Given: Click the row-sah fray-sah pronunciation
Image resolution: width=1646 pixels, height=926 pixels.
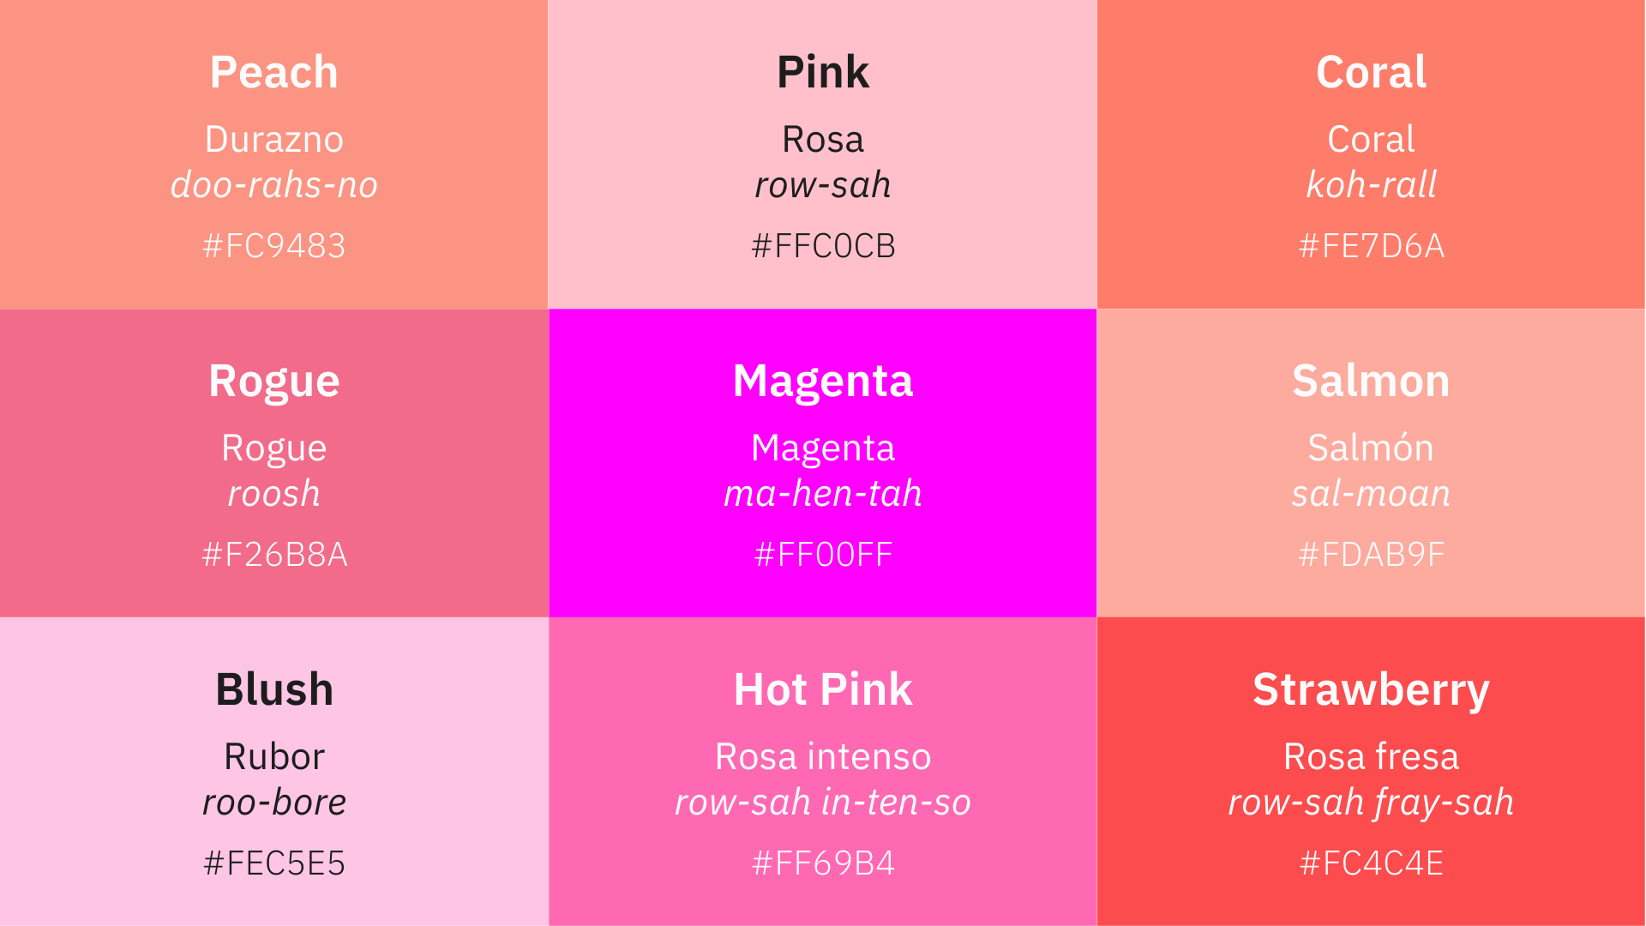Looking at the screenshot, I should click(1371, 803).
